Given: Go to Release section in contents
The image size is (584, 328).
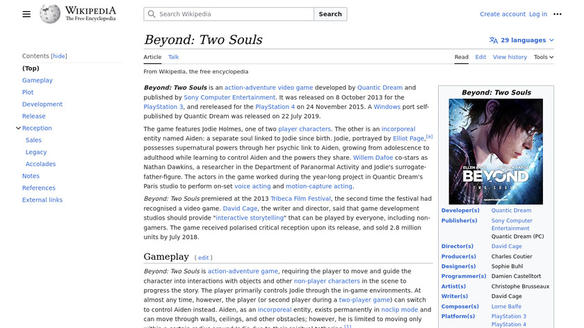Looking at the screenshot, I should pos(33,116).
